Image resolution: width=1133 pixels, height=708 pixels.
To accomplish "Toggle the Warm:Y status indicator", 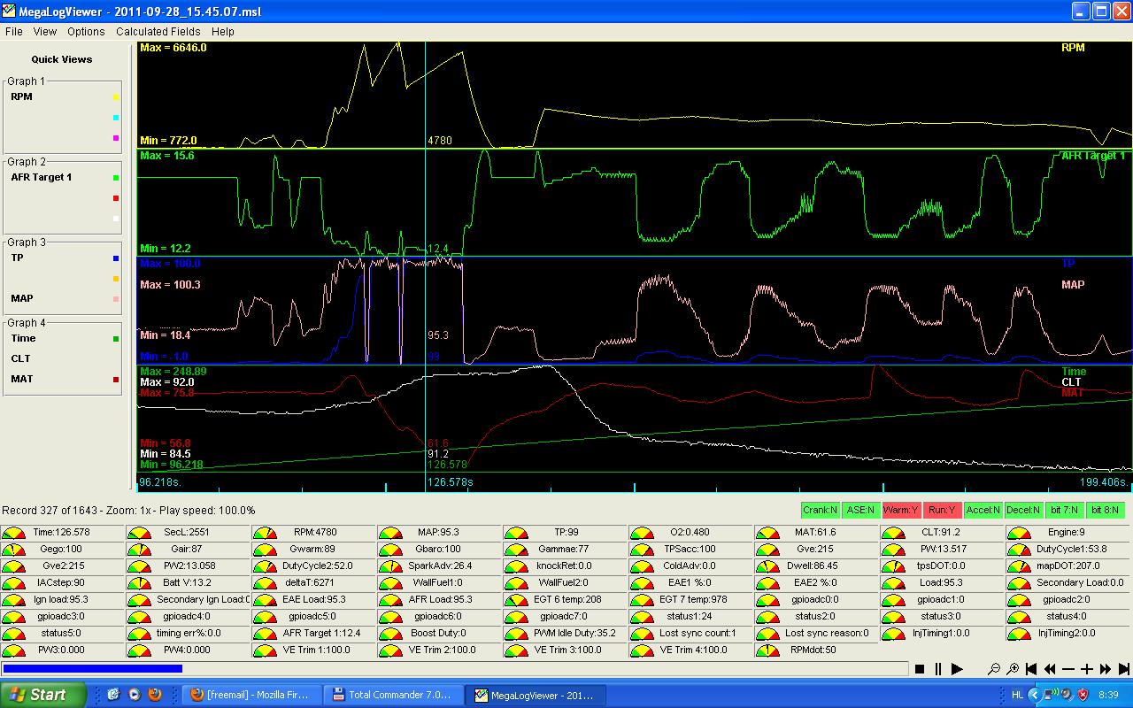I will tap(900, 510).
